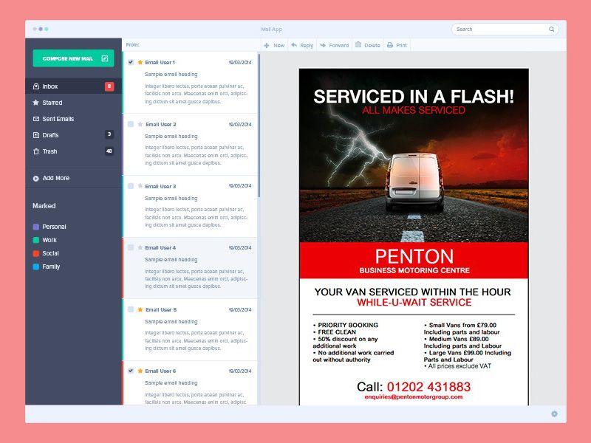Star Email User 2 message
This screenshot has width=591, height=443.
pos(140,124)
